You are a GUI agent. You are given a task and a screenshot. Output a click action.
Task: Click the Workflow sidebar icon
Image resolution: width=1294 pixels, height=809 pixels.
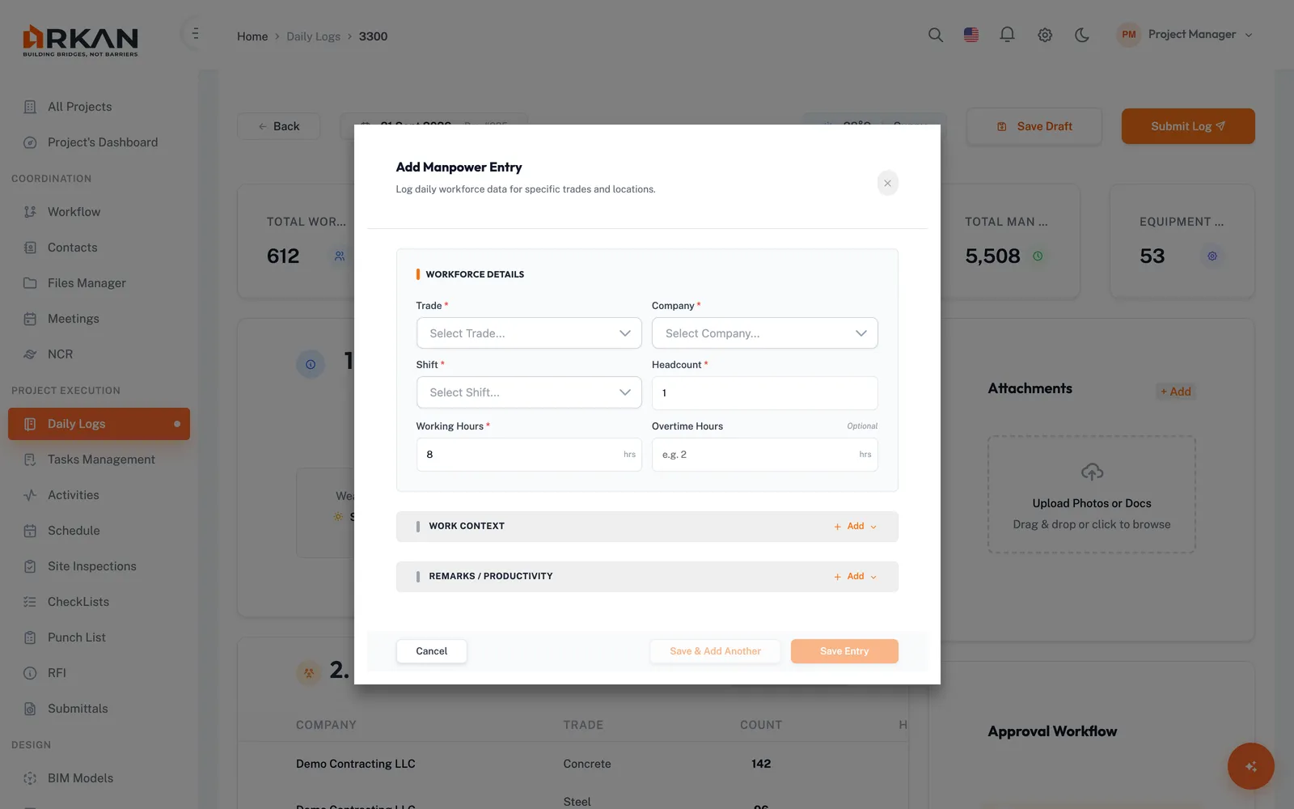(30, 212)
